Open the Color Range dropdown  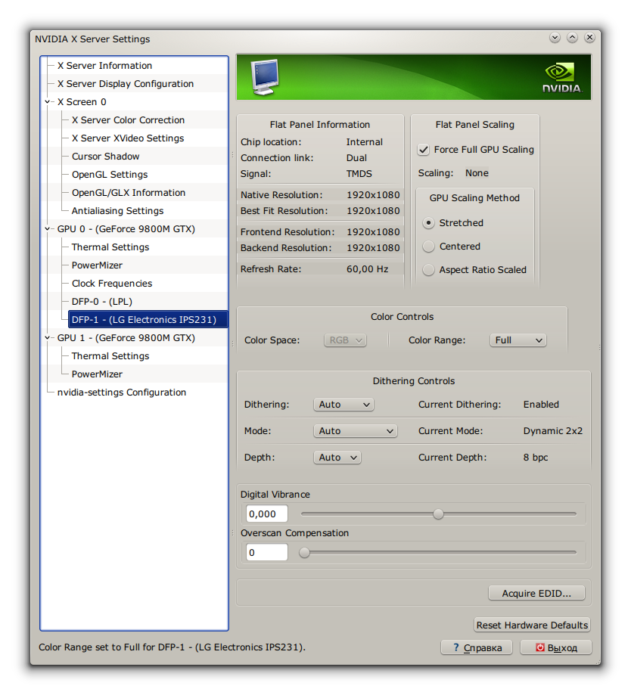coord(518,340)
